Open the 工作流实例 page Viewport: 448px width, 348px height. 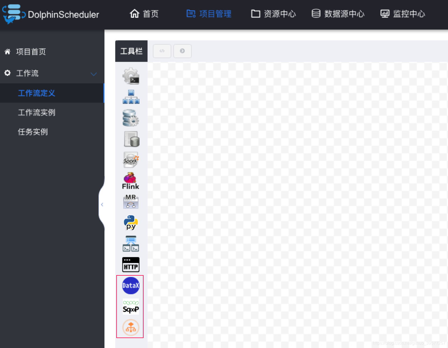coord(36,113)
